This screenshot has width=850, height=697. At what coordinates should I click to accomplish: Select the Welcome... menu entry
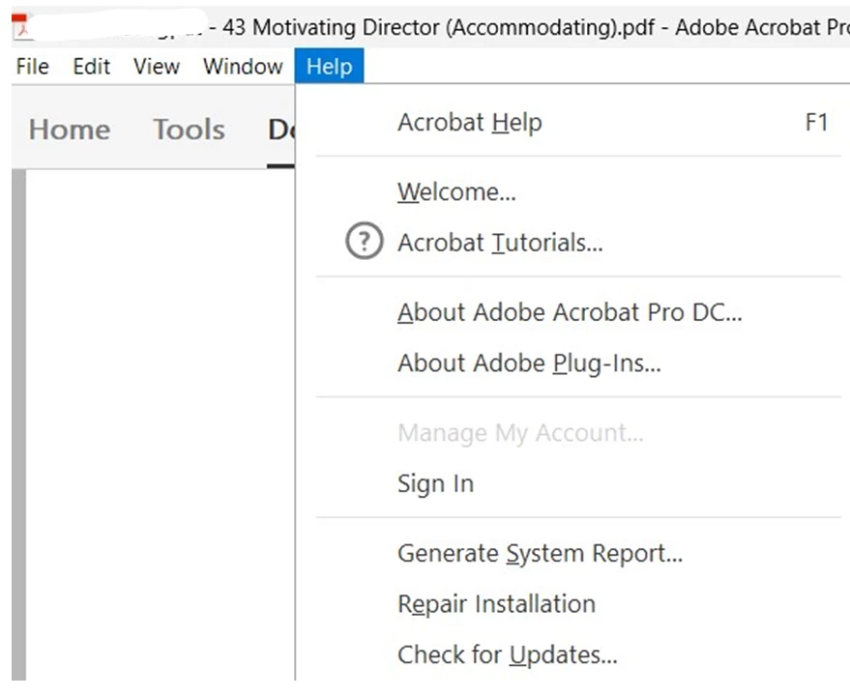point(578,191)
